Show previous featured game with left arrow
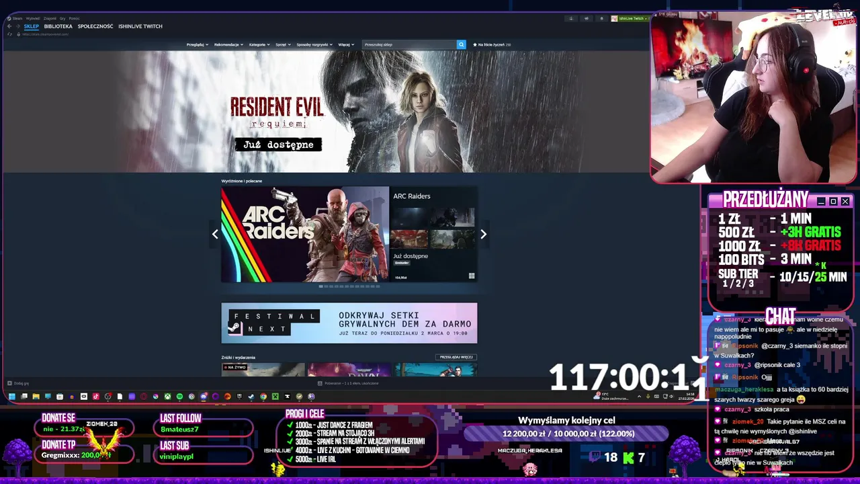The height and width of the screenshot is (484, 860). pos(215,234)
